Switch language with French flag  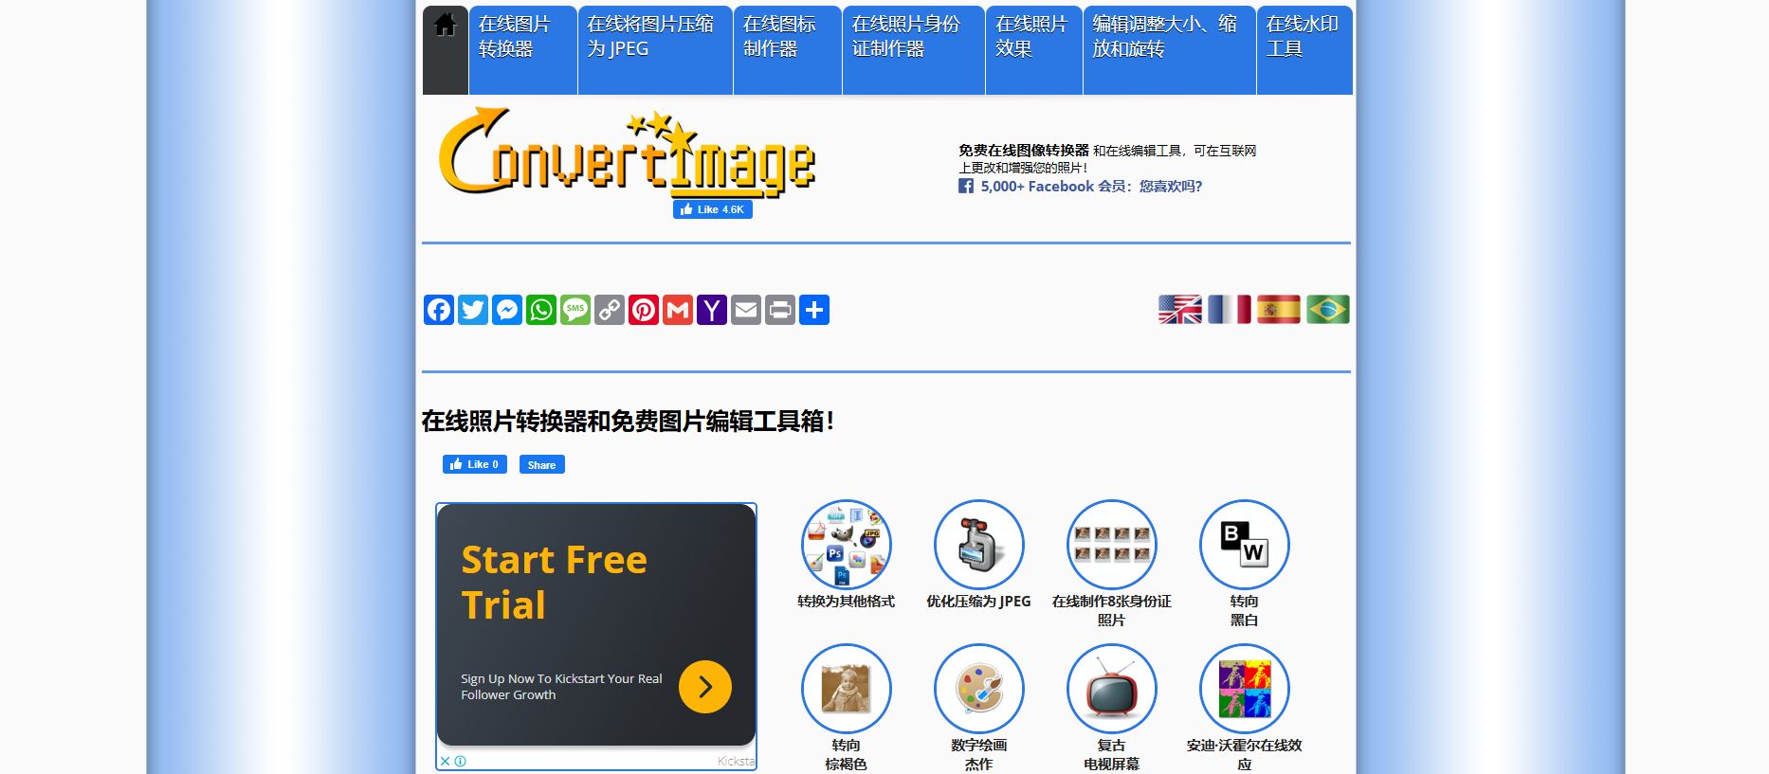pyautogui.click(x=1230, y=310)
